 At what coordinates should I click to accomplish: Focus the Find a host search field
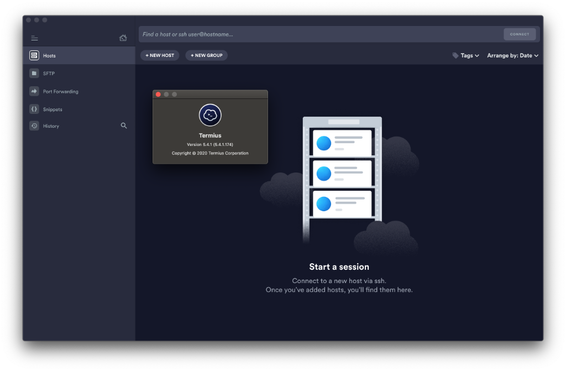[x=321, y=34]
